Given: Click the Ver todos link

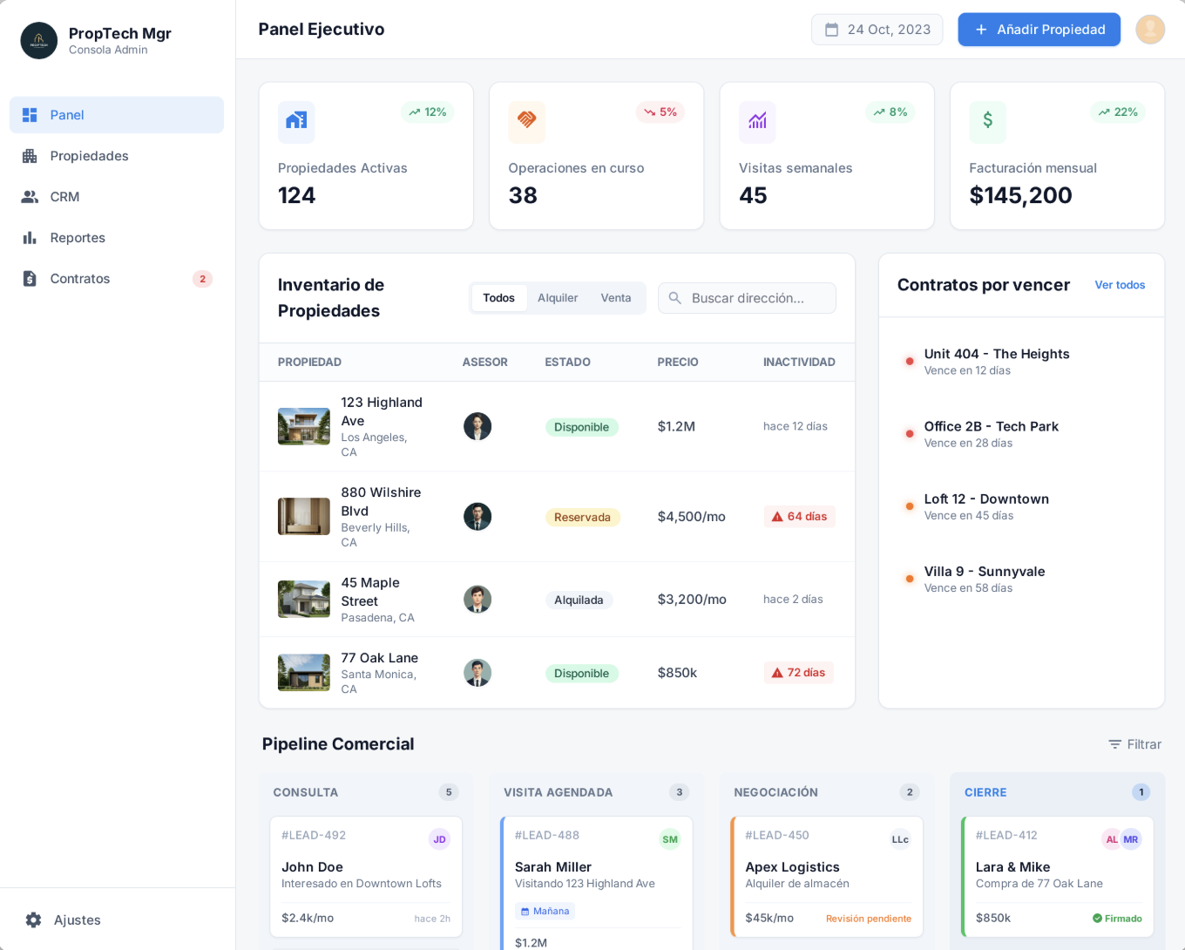Looking at the screenshot, I should tap(1120, 285).
